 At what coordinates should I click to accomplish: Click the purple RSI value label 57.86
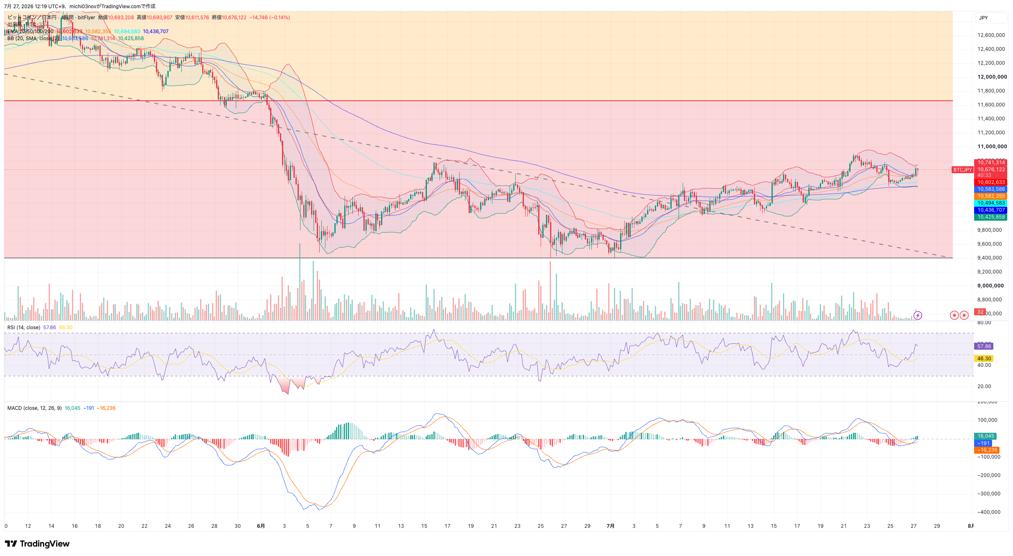tap(984, 346)
